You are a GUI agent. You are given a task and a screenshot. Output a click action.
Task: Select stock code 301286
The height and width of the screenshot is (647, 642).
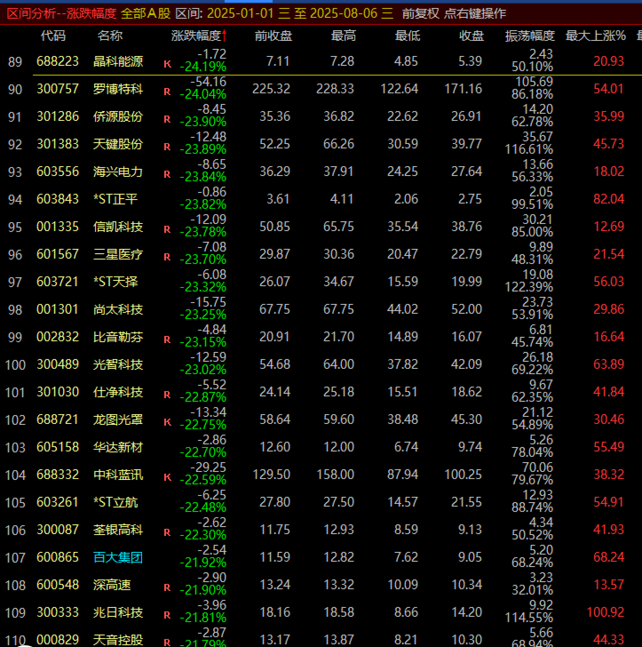click(x=58, y=116)
